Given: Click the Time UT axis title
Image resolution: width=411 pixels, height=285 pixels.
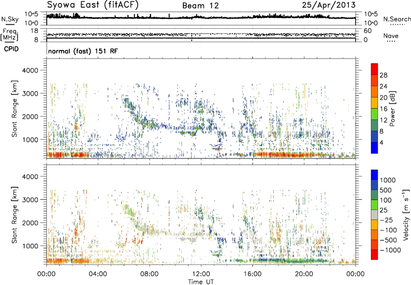Looking at the screenshot, I should coord(201,282).
